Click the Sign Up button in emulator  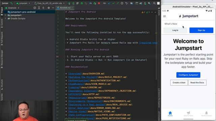[201, 30]
